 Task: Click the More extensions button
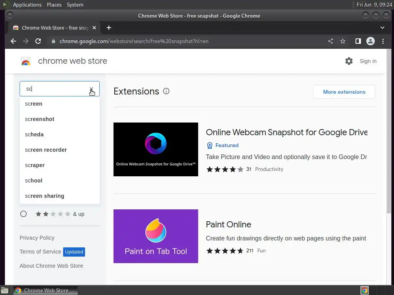[x=344, y=92]
